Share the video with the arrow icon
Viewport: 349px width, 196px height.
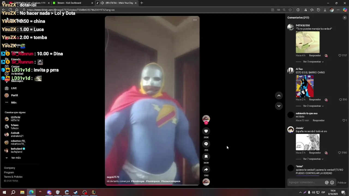(206, 169)
